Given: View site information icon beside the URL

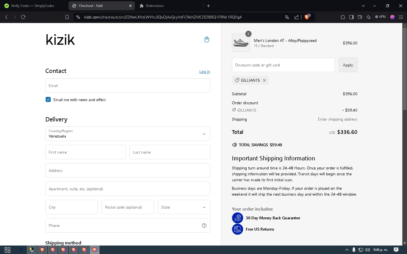Looking at the screenshot, I should click(x=78, y=17).
